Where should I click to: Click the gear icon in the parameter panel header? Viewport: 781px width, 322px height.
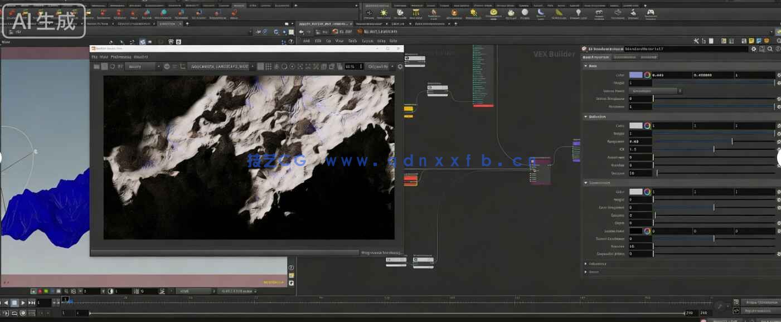click(754, 49)
